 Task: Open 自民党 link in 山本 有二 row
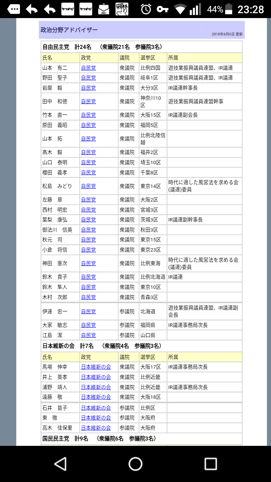coord(88,68)
